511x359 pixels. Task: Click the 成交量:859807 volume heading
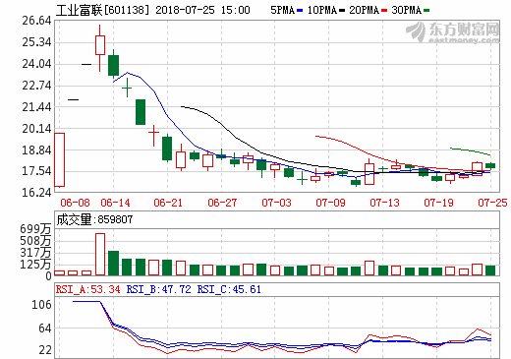click(94, 219)
